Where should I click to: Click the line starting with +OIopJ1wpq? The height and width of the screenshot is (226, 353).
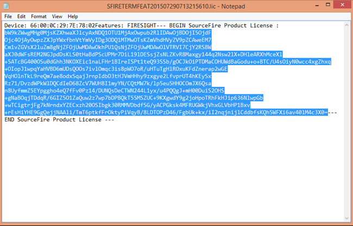pos(116,69)
